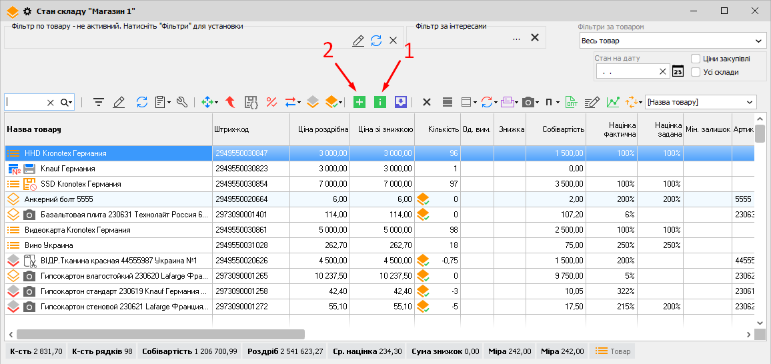This screenshot has width=771, height=364.
Task: Click the purple download arrow icon
Action: click(400, 102)
